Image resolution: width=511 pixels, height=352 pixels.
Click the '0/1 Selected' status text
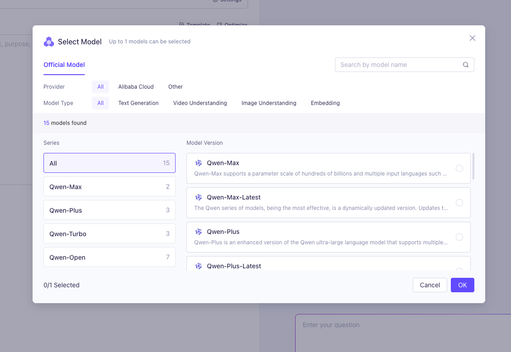pos(62,285)
